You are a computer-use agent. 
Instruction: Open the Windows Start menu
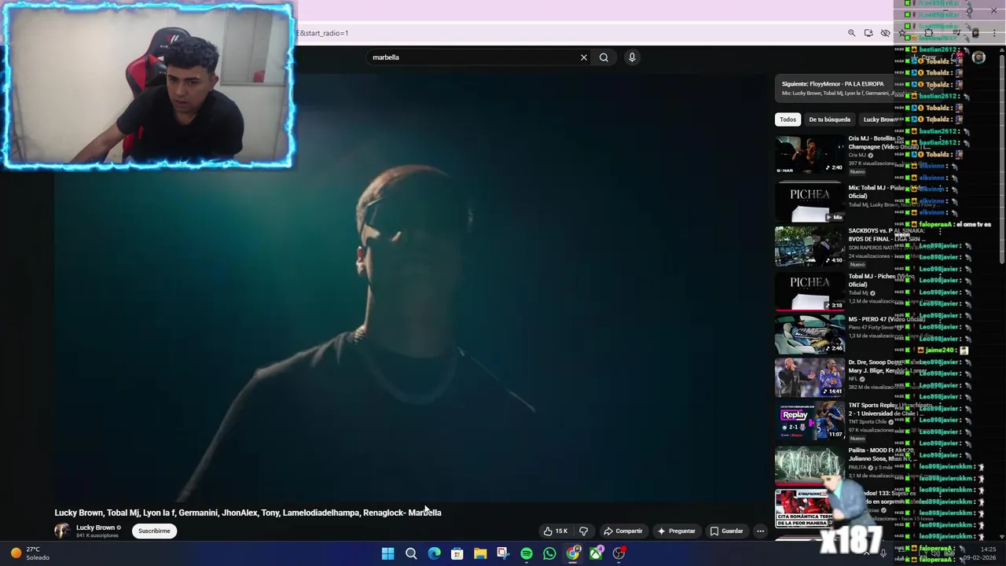[387, 553]
